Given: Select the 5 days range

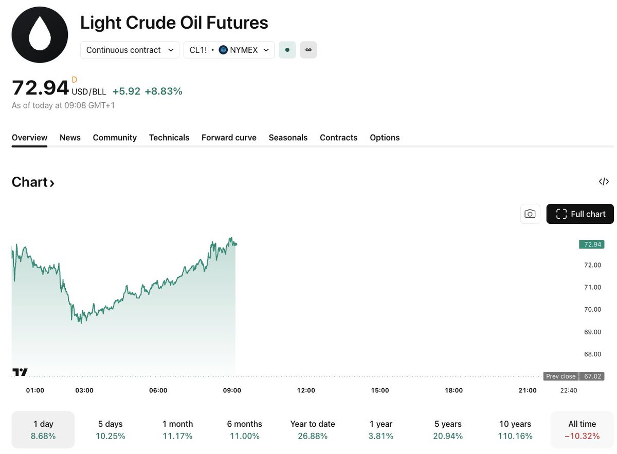Looking at the screenshot, I should (x=111, y=430).
